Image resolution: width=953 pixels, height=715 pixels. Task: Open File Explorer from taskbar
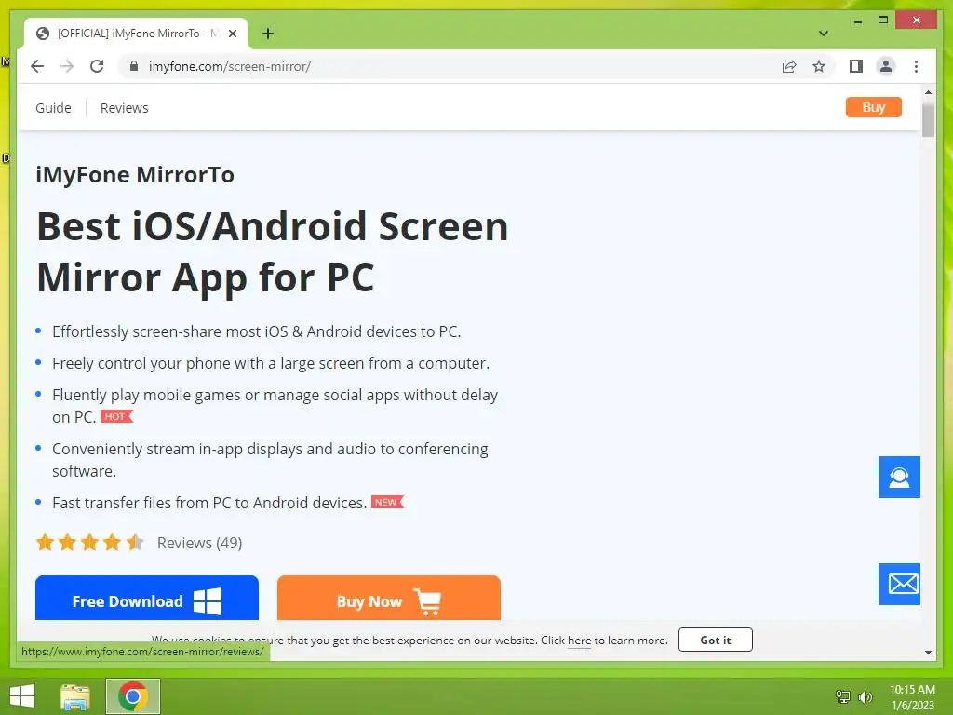75,696
